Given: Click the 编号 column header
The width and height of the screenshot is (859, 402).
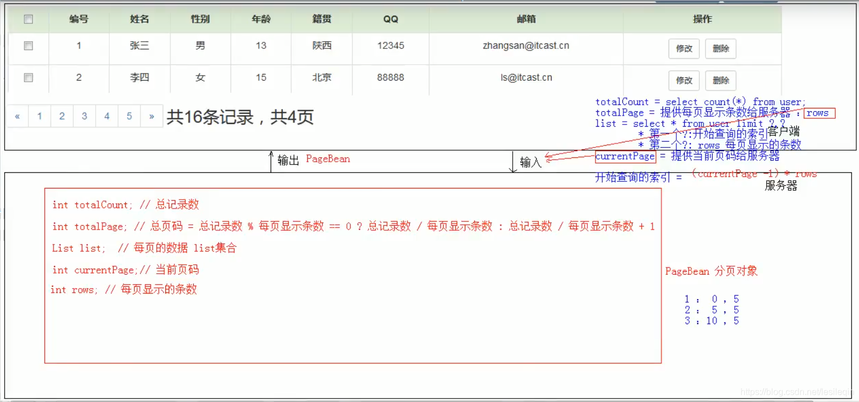Looking at the screenshot, I should click(79, 19).
